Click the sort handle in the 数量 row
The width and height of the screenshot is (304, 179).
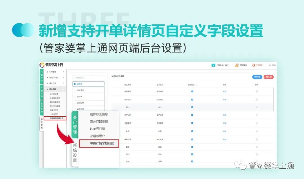click(257, 147)
